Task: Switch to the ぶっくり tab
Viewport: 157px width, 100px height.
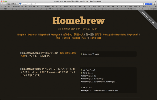Action: (x=130, y=9)
